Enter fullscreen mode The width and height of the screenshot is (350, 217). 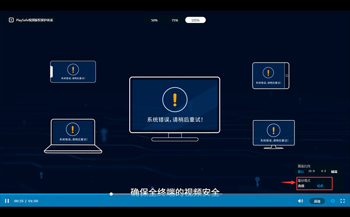coord(343,201)
